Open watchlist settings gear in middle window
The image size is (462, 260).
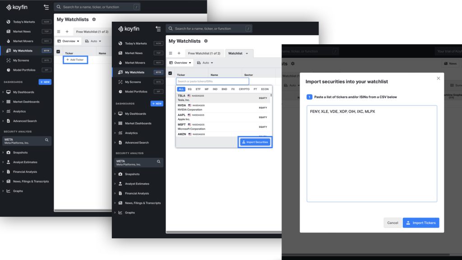pos(206,41)
